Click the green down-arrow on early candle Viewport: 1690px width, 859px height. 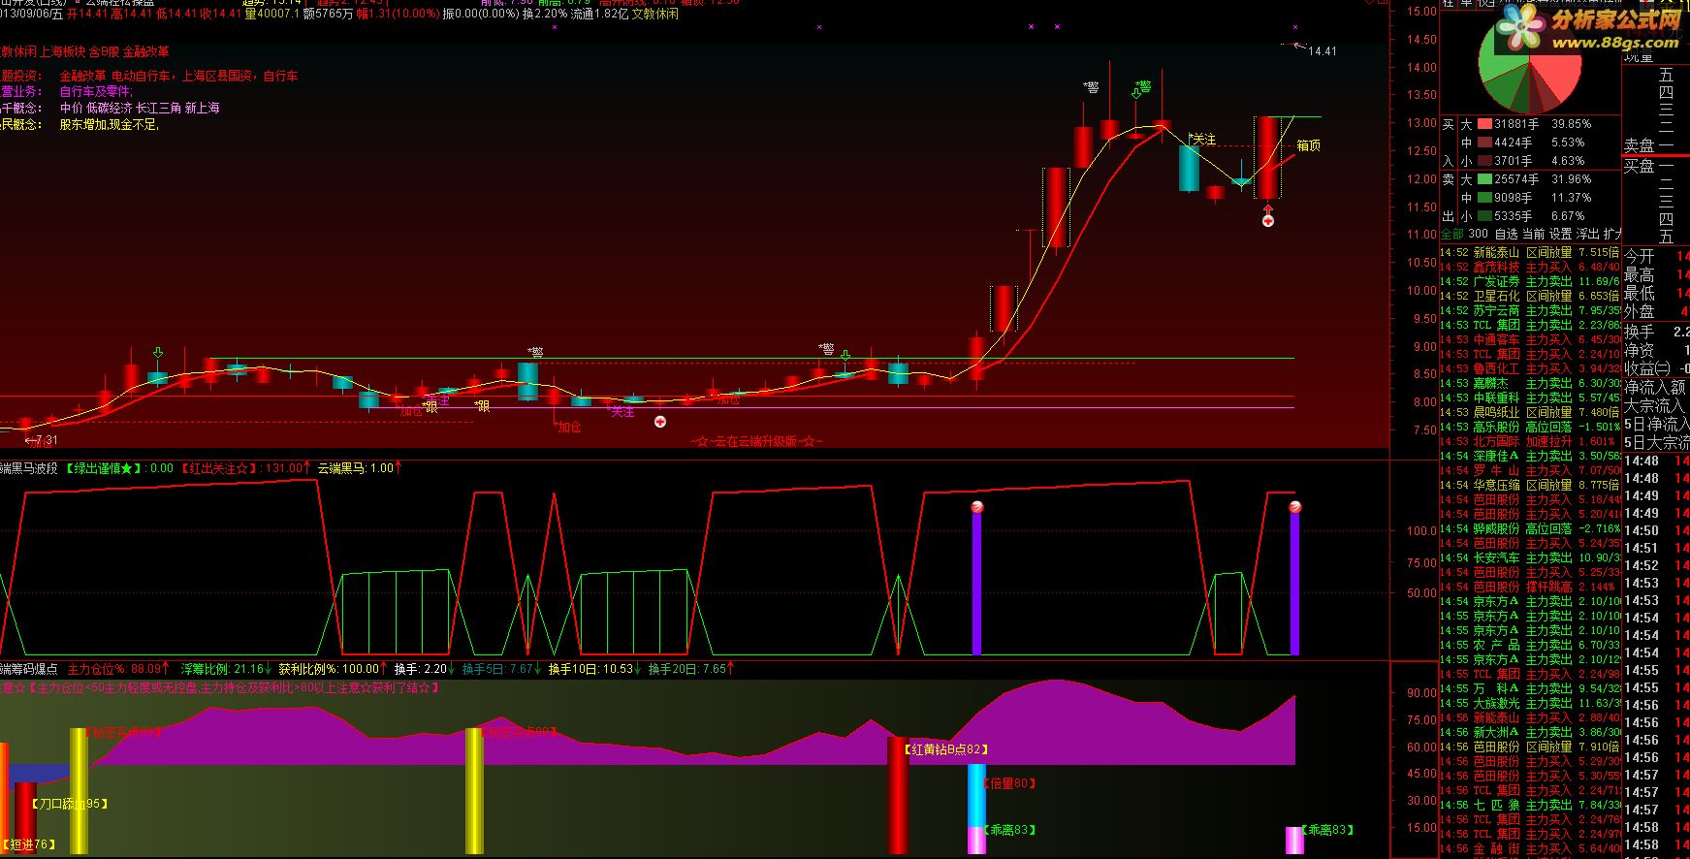point(157,353)
